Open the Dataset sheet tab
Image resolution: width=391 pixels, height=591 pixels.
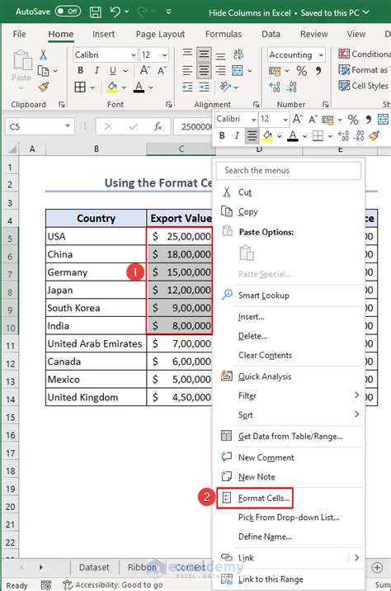pyautogui.click(x=94, y=567)
